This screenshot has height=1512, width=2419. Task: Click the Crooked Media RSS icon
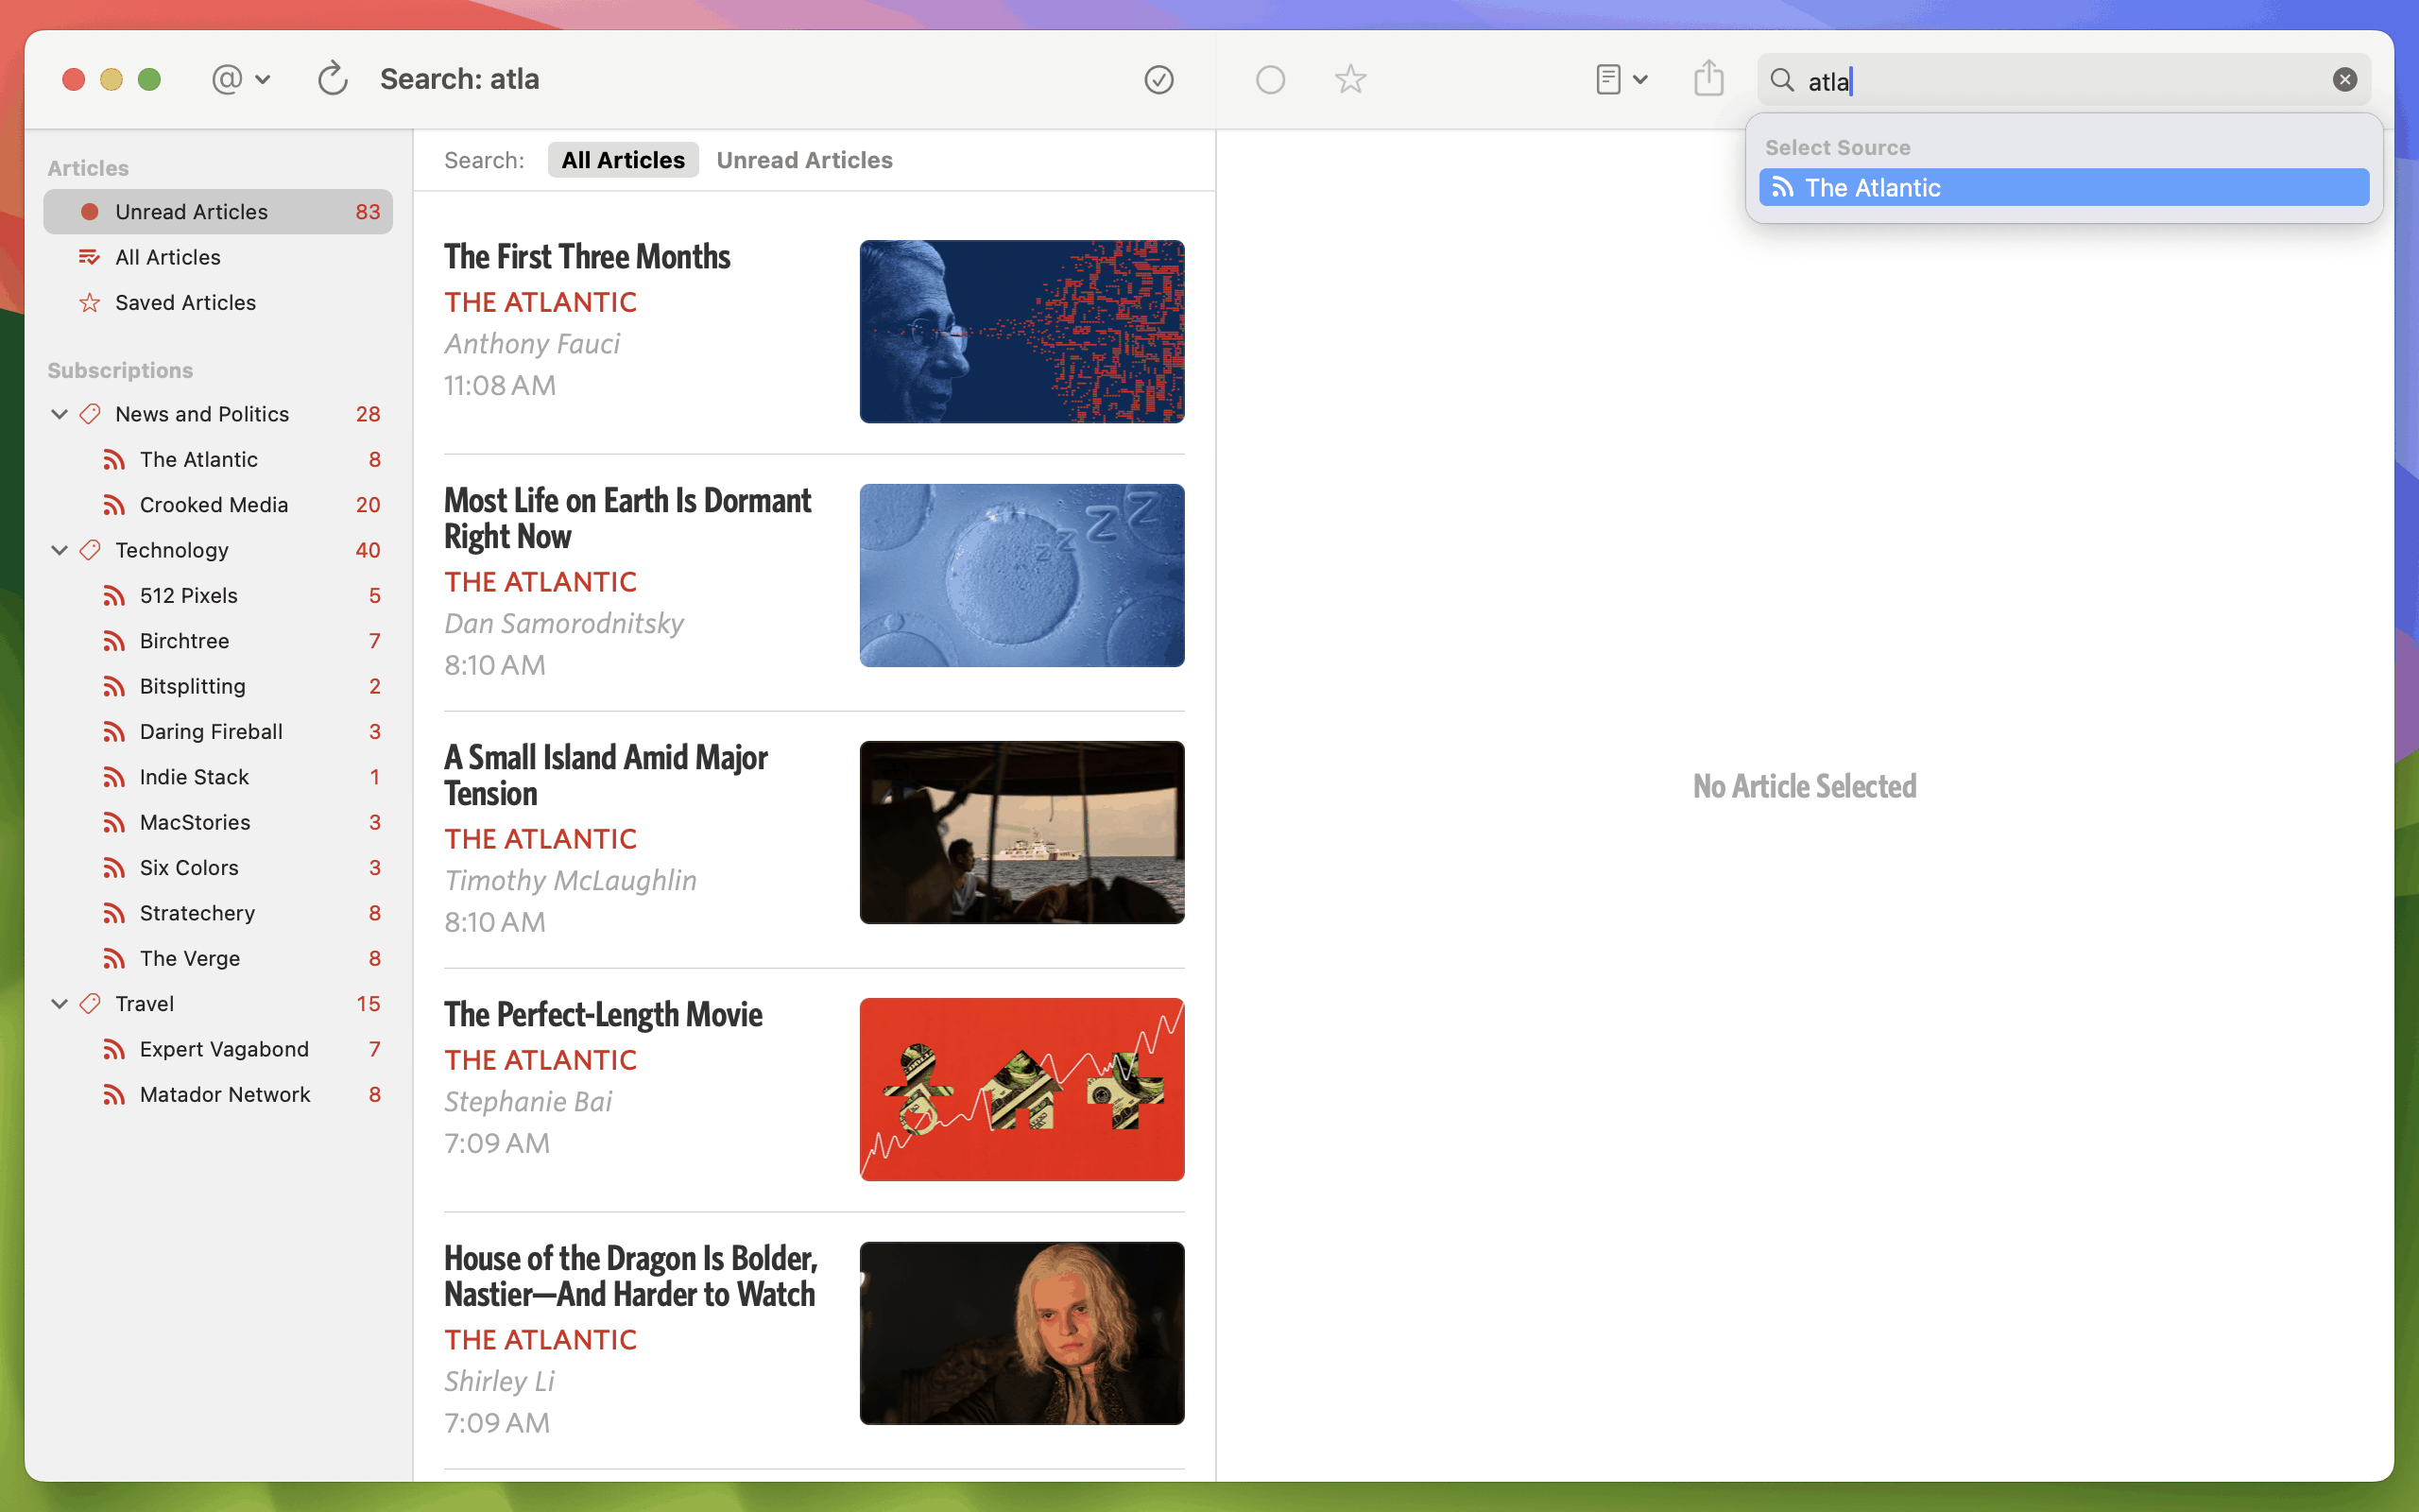point(114,505)
